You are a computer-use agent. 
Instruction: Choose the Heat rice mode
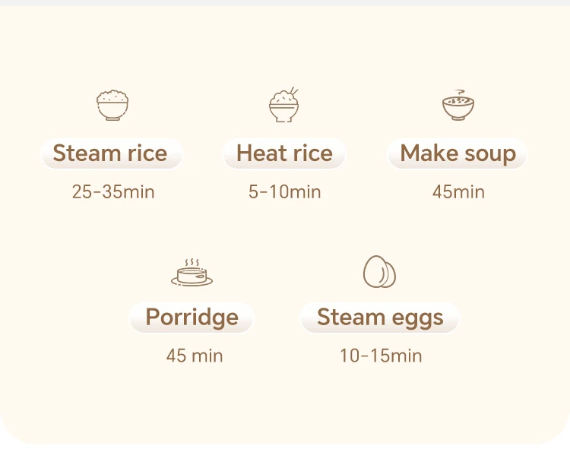point(284,153)
